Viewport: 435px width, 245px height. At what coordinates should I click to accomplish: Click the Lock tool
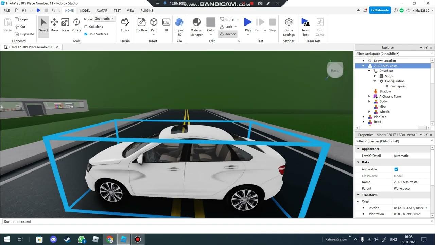click(x=226, y=27)
